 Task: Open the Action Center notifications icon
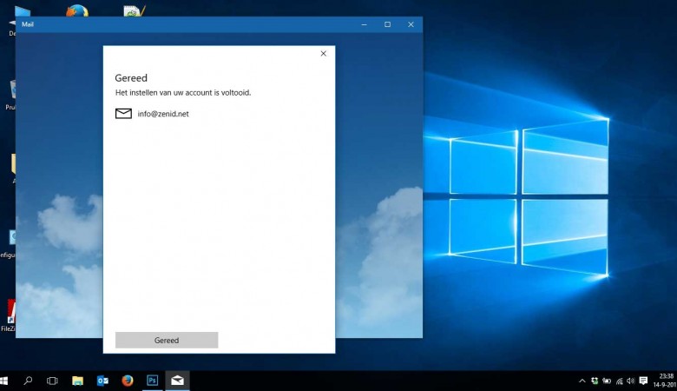(643, 381)
